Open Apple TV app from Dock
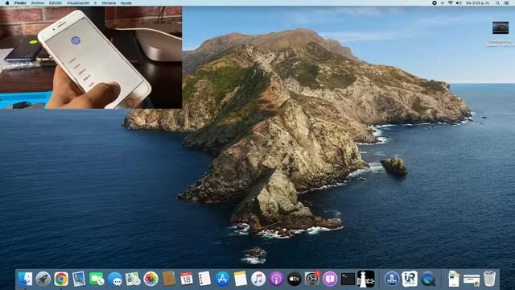 [x=295, y=279]
